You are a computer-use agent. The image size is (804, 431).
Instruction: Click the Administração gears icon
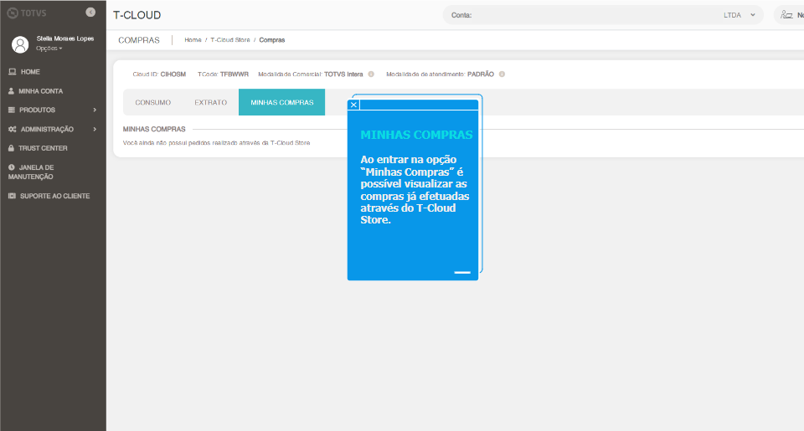tap(13, 129)
